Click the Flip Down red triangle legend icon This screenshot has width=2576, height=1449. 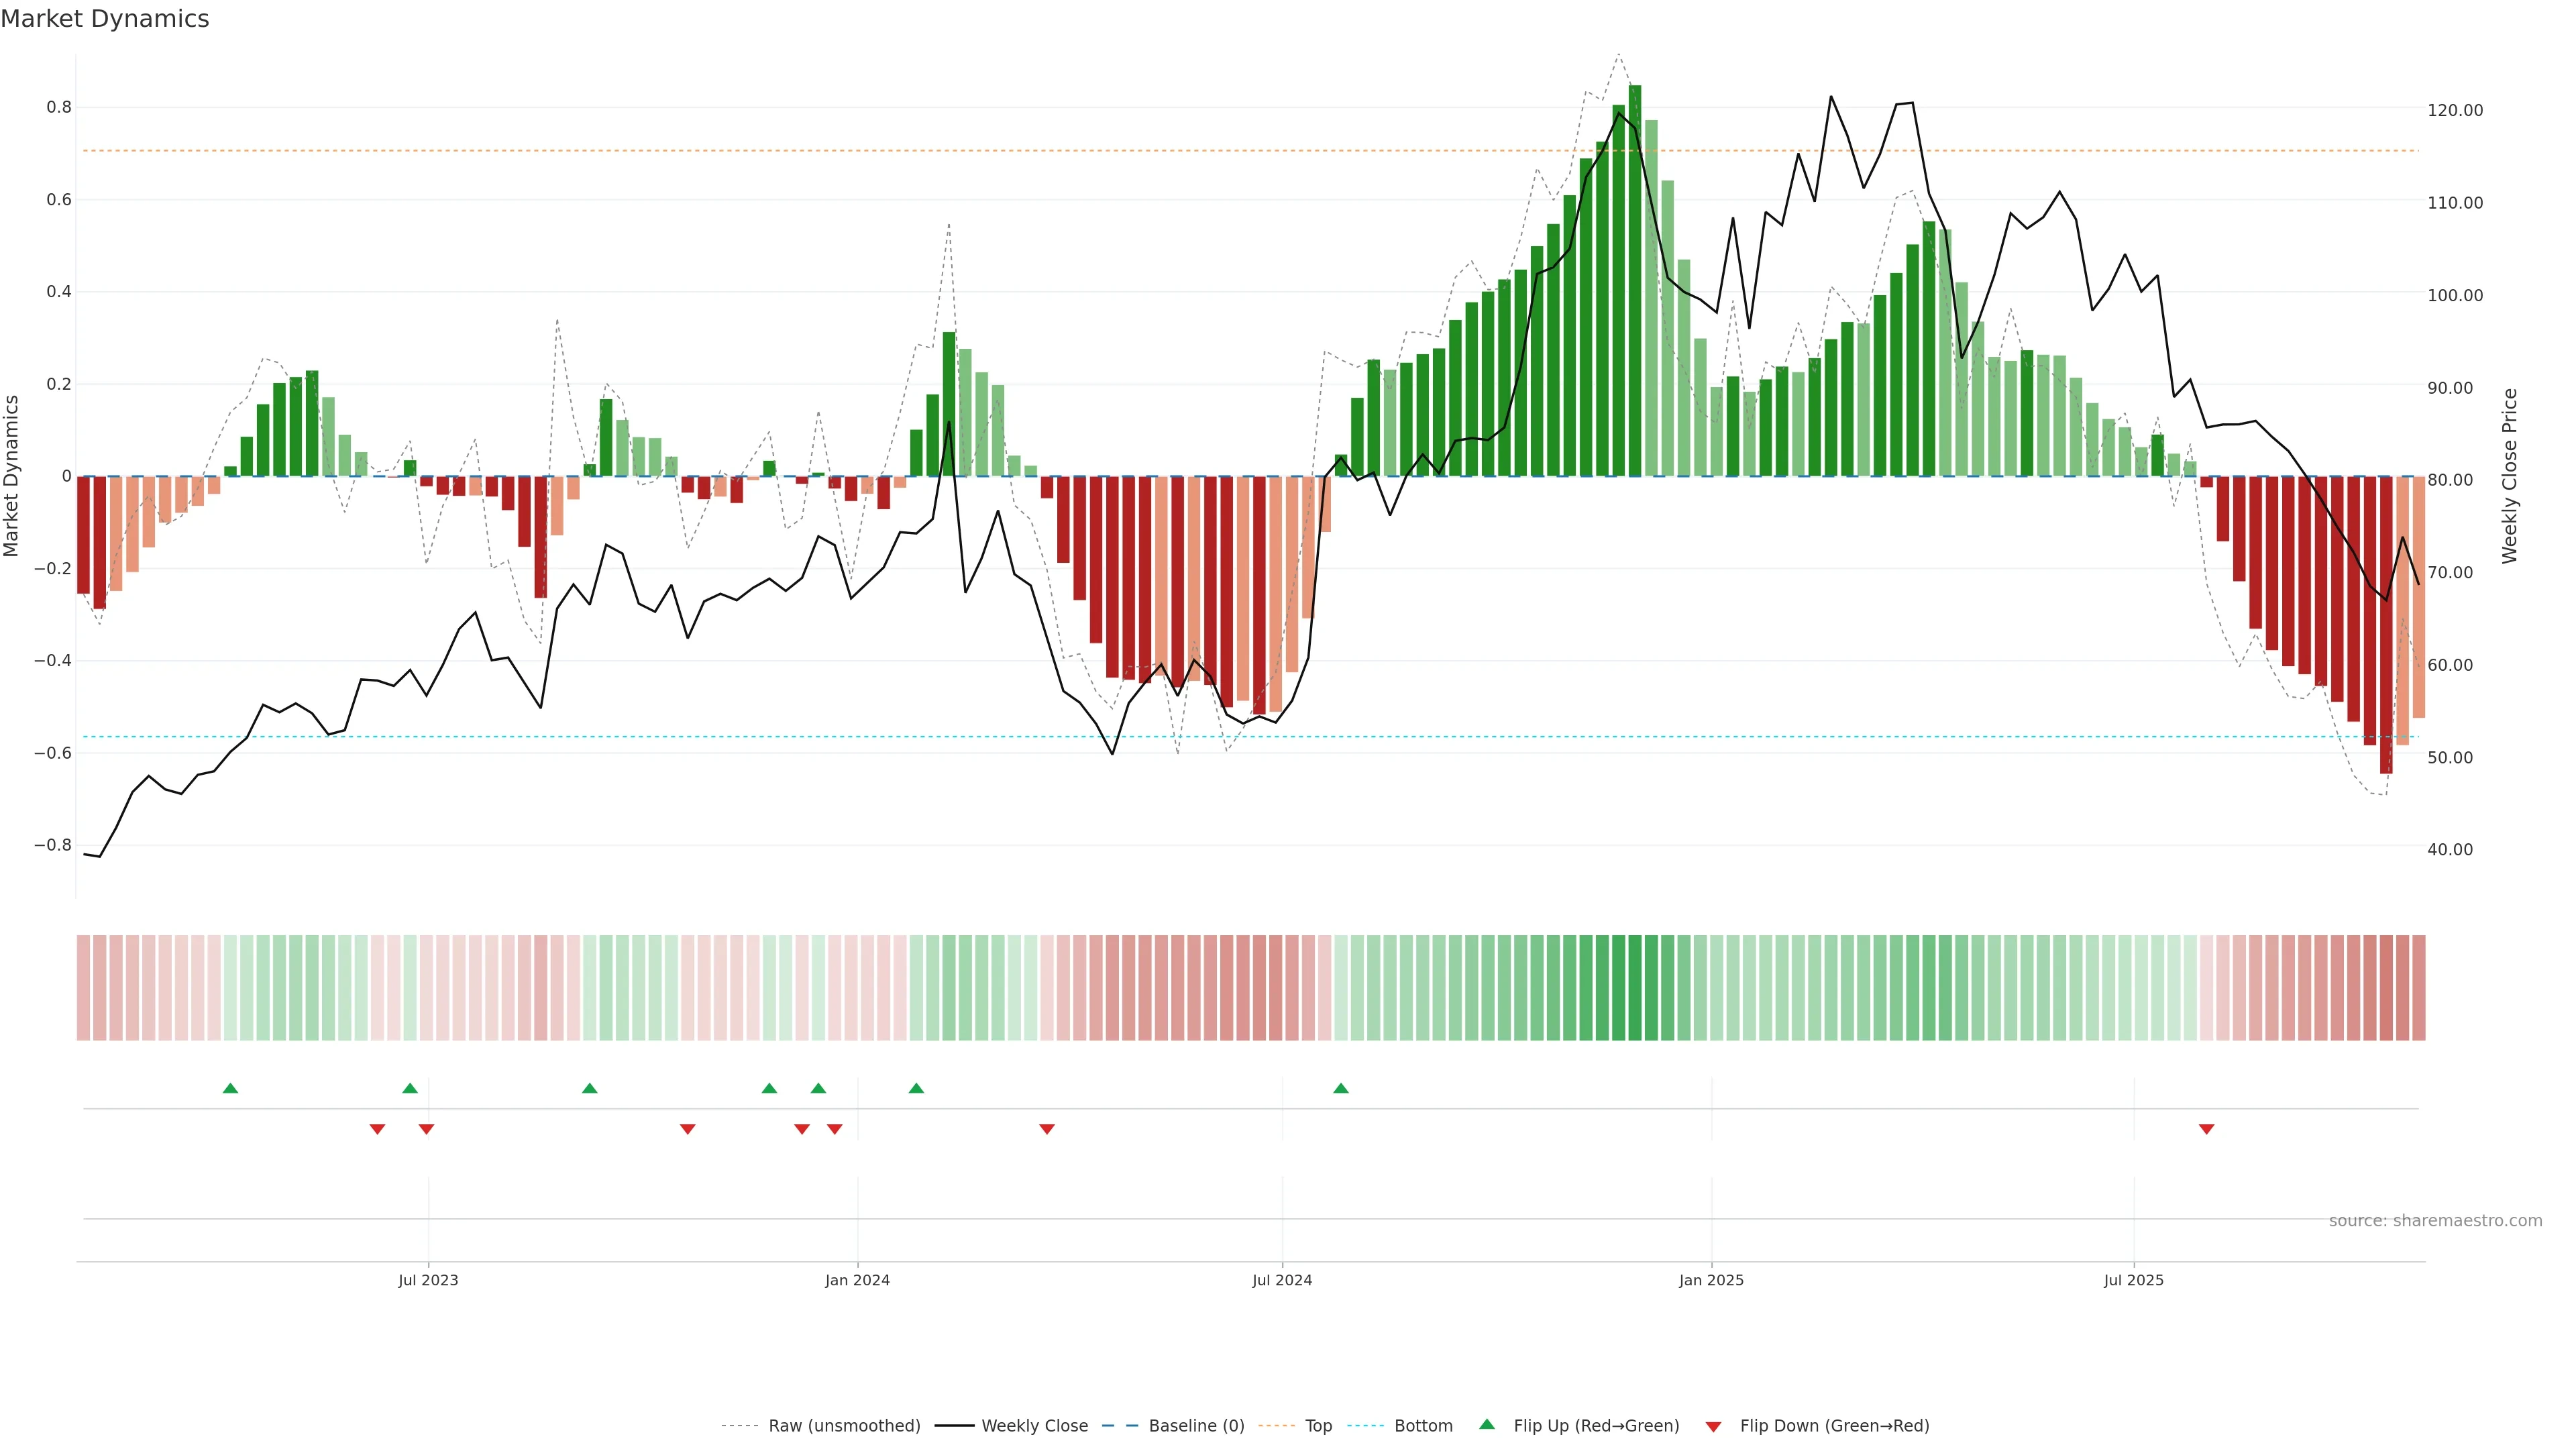pos(1713,1426)
